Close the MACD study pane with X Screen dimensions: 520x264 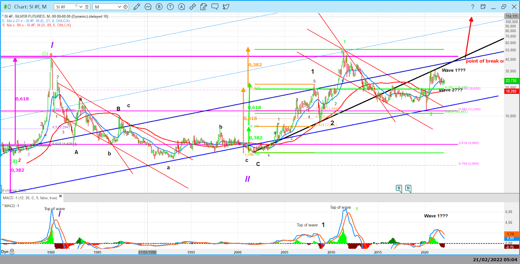click(60, 196)
